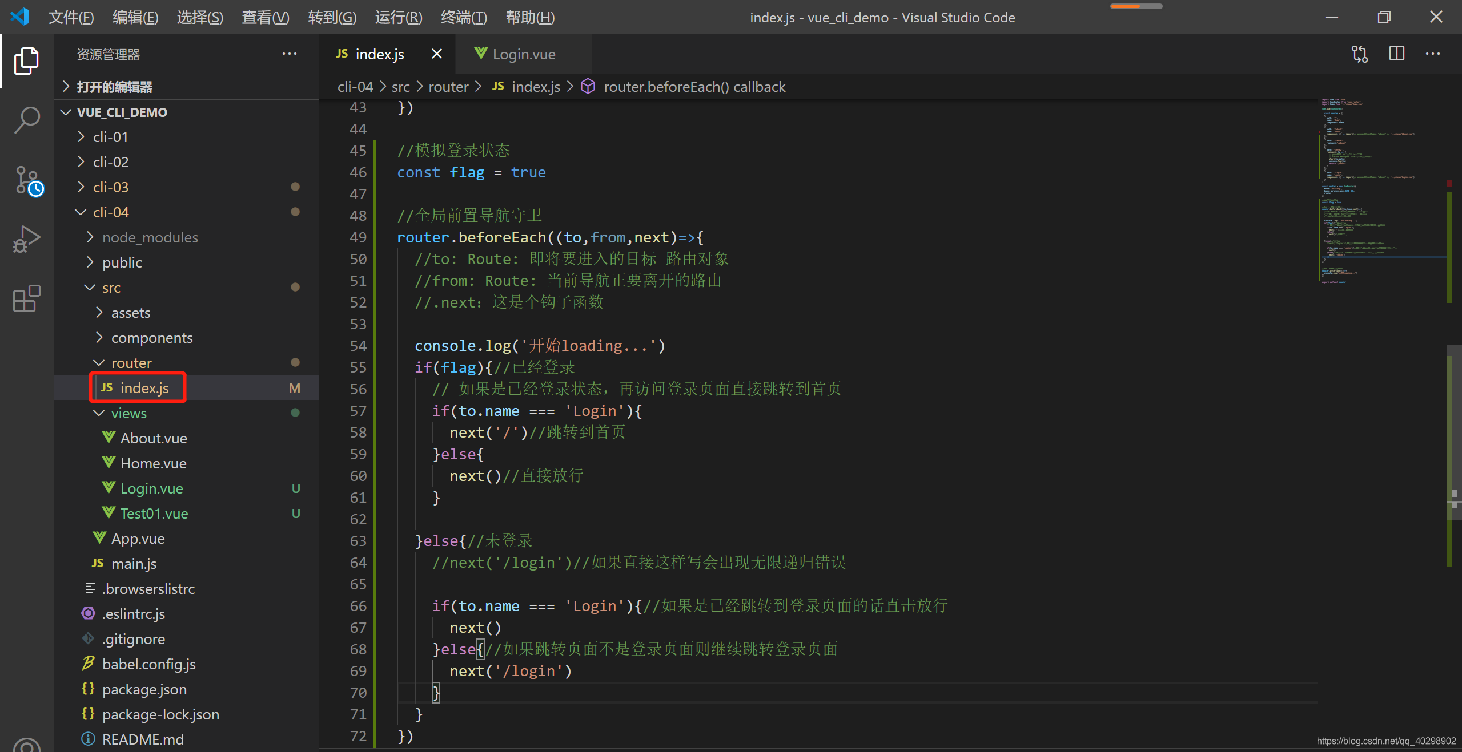The width and height of the screenshot is (1462, 752).
Task: Click the braces icon of package.json
Action: [x=89, y=689]
